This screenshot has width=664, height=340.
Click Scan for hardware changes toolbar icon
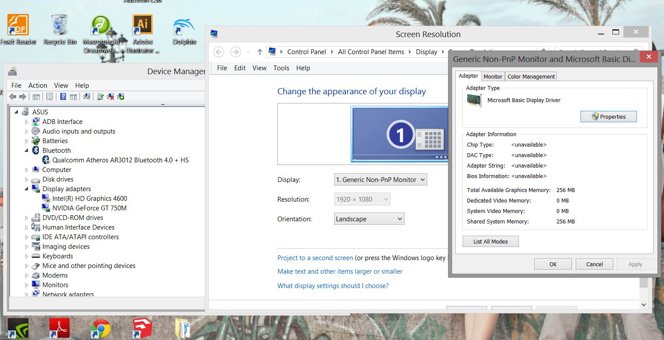coord(87,96)
